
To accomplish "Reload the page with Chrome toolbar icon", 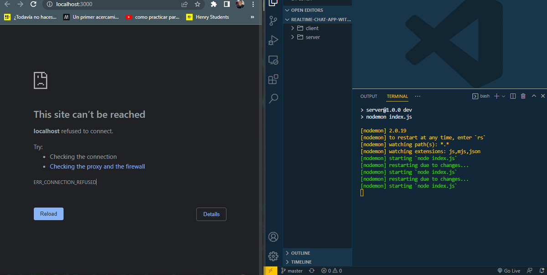I will [33, 4].
